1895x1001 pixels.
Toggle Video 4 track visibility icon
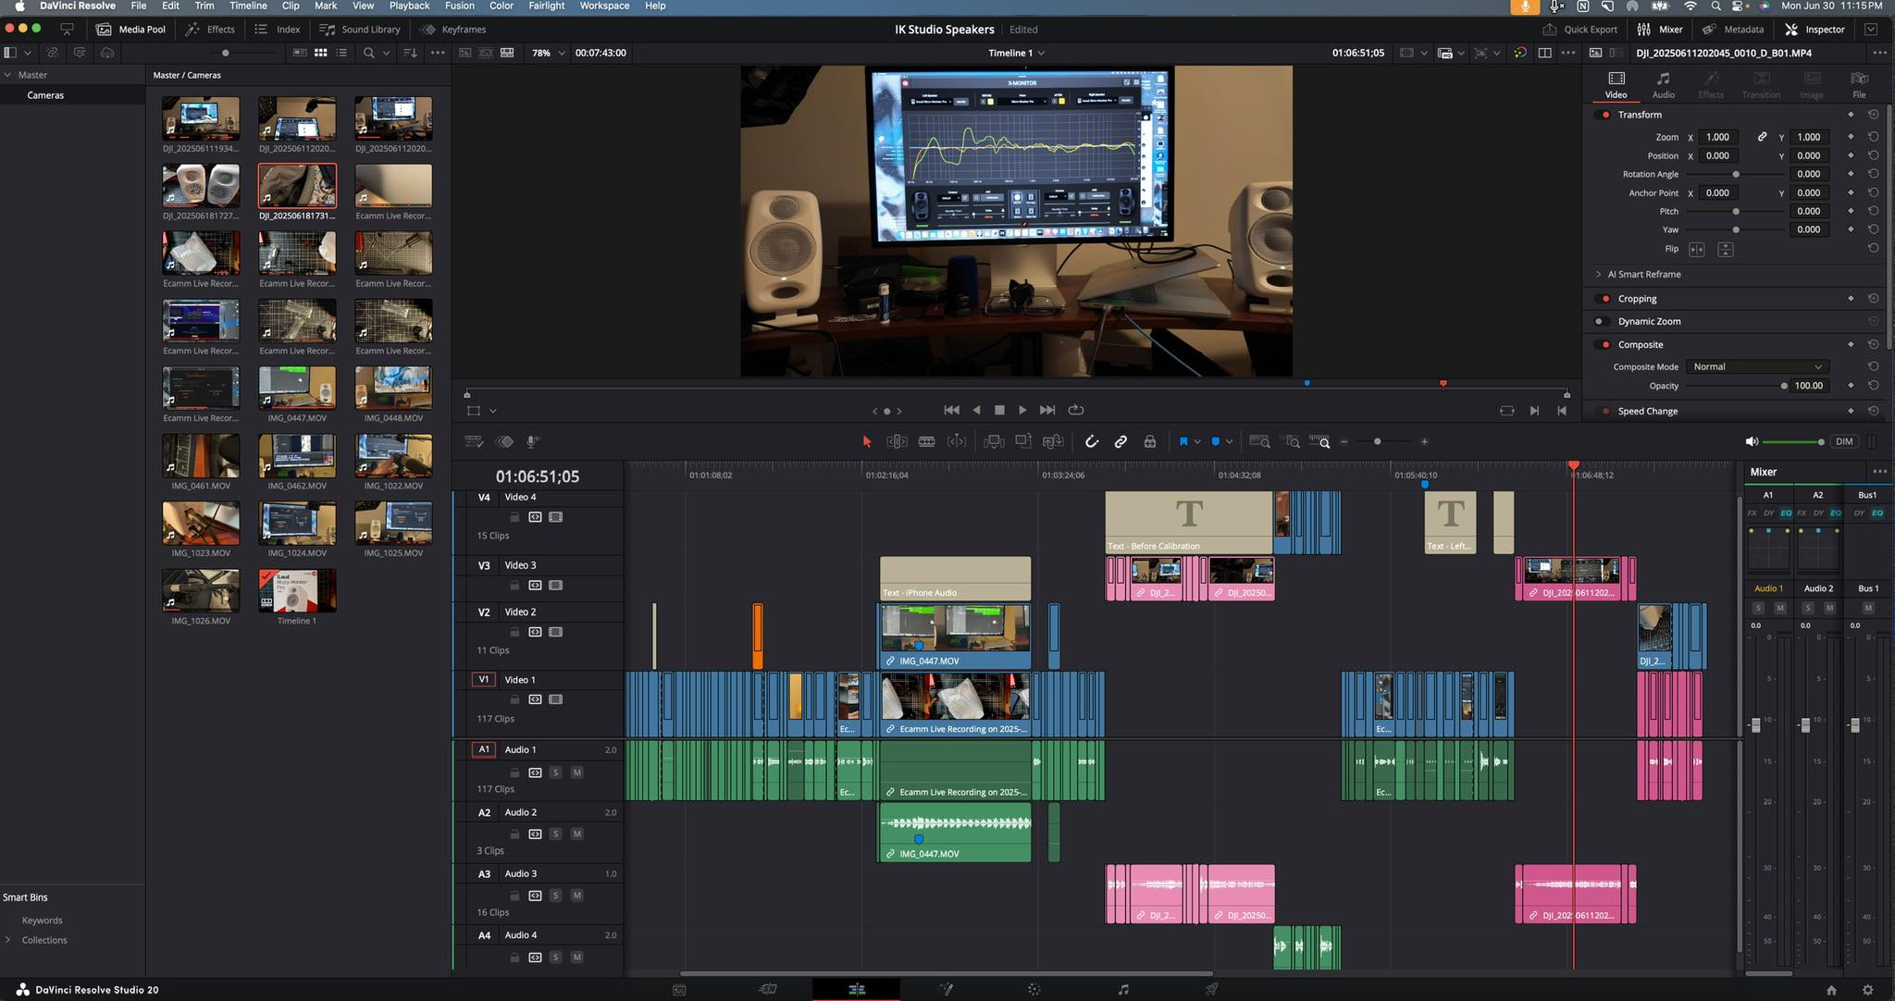tap(555, 517)
